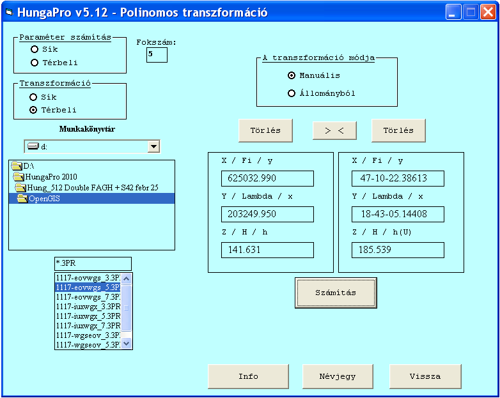Image resolution: width=500 pixels, height=398 pixels.
Task: Click the file list scrollbar thumb
Action: pos(126,308)
